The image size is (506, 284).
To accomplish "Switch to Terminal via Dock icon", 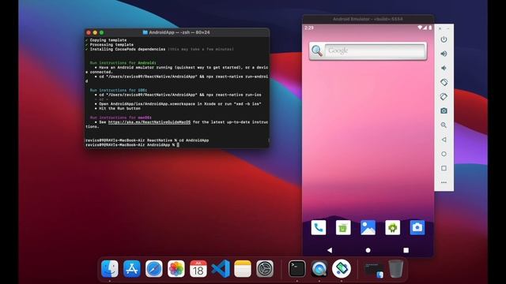I will pos(297,268).
